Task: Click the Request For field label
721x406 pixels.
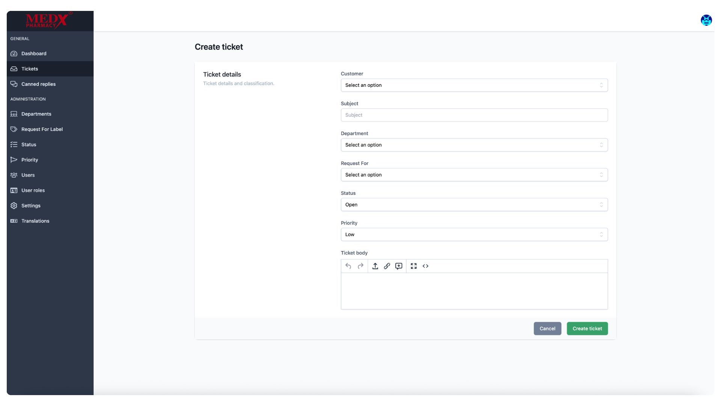Action: [x=354, y=164]
